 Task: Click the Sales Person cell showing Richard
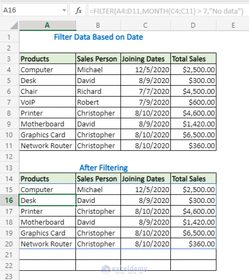(x=98, y=91)
